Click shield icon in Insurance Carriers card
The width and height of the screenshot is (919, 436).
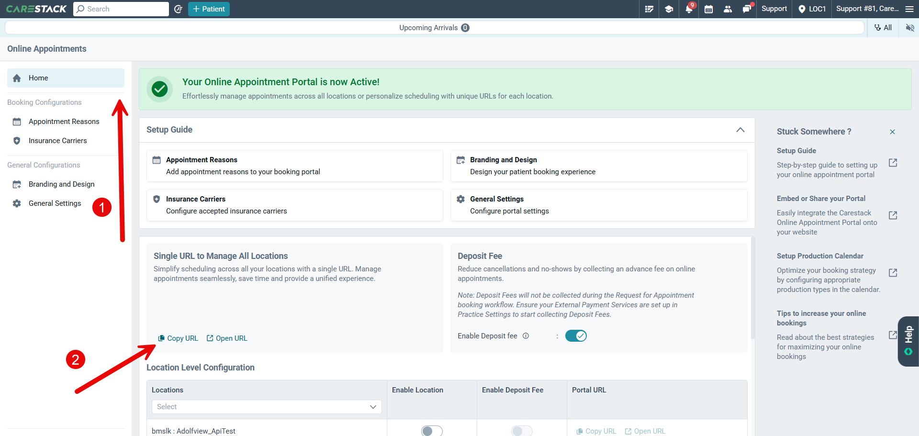(157, 199)
